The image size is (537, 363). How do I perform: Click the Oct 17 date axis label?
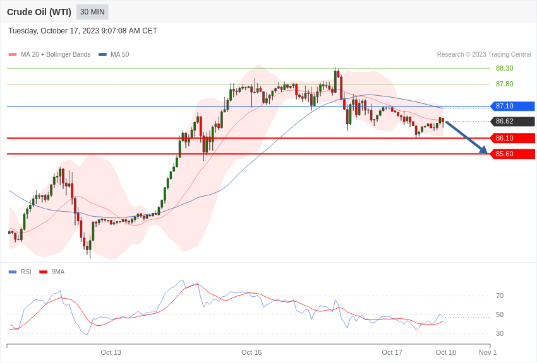(x=392, y=352)
